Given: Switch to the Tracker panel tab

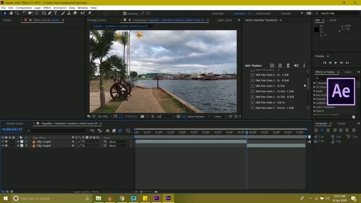Looking at the screenshot, I should [341, 123].
